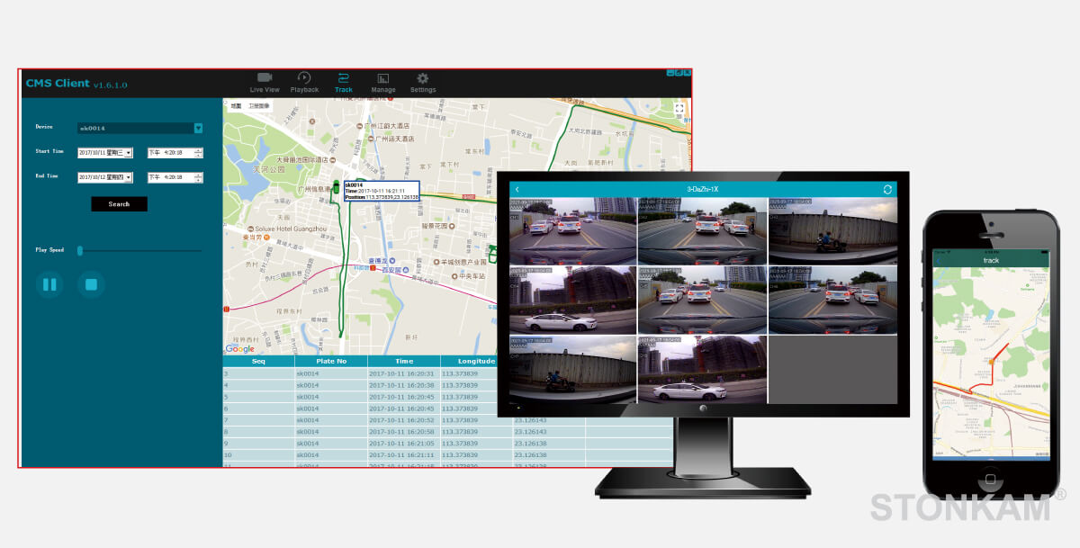This screenshot has height=548, width=1080.
Task: Select the Track tab
Action: point(343,82)
